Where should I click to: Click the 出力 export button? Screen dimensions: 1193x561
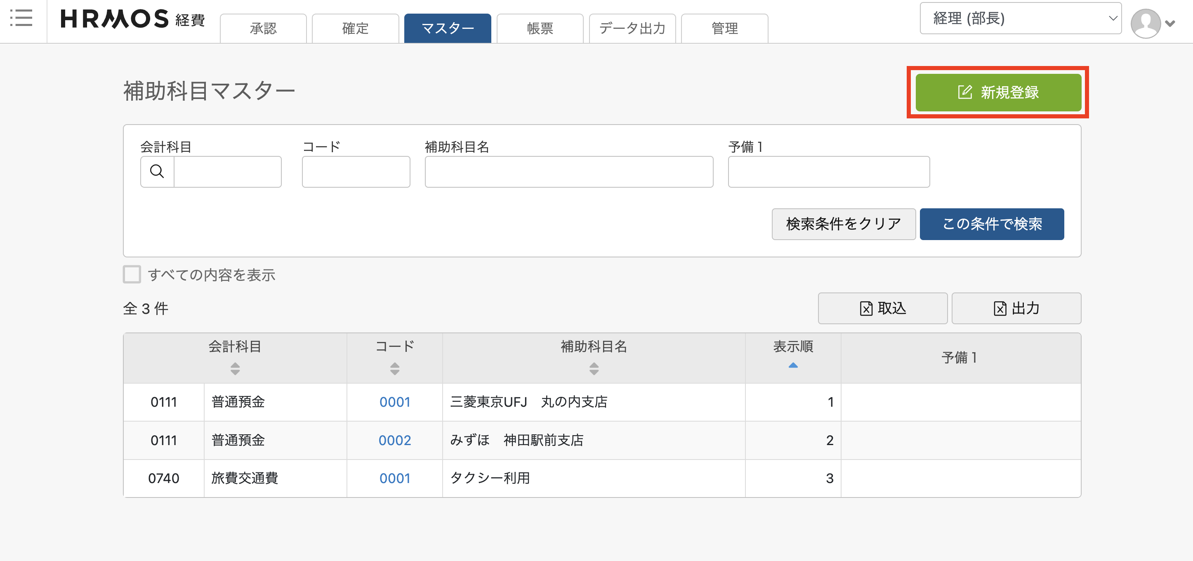tap(1016, 308)
